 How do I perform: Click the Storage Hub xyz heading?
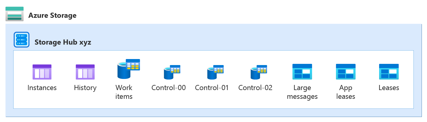pos(63,42)
